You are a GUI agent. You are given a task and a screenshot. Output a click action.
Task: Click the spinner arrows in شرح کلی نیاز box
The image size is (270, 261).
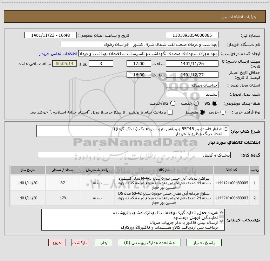226,129
